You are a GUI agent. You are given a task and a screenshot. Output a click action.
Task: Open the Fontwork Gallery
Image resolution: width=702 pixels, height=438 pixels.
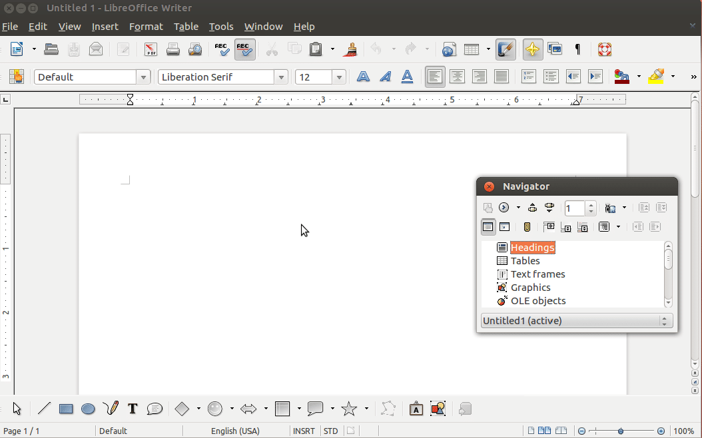pyautogui.click(x=416, y=409)
